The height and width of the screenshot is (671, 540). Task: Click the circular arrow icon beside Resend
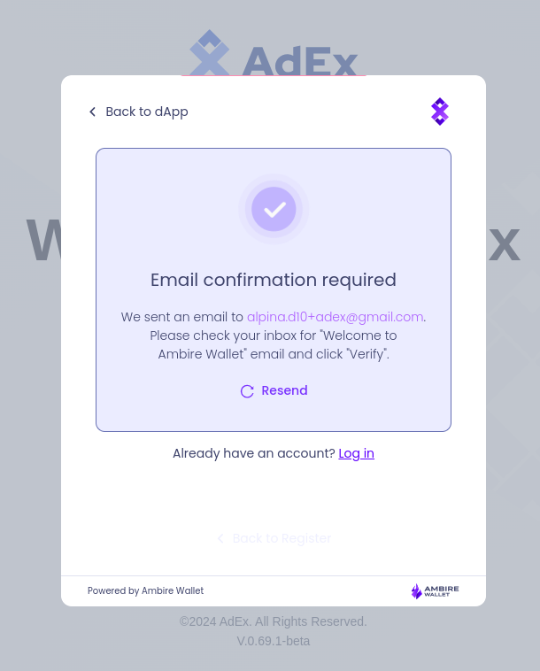tap(247, 391)
